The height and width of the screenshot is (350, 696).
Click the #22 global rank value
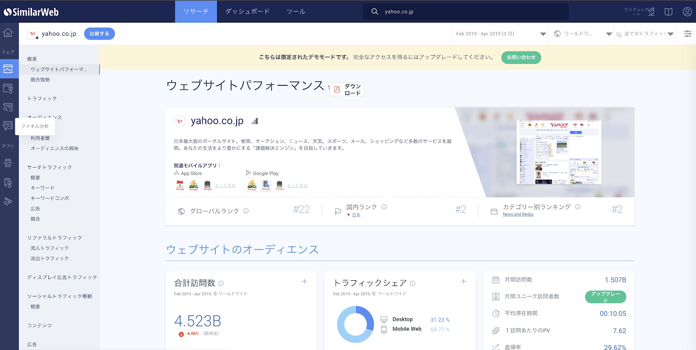click(301, 209)
